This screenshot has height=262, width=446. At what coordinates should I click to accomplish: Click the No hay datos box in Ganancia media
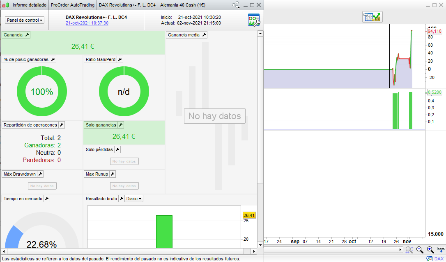[x=215, y=116]
